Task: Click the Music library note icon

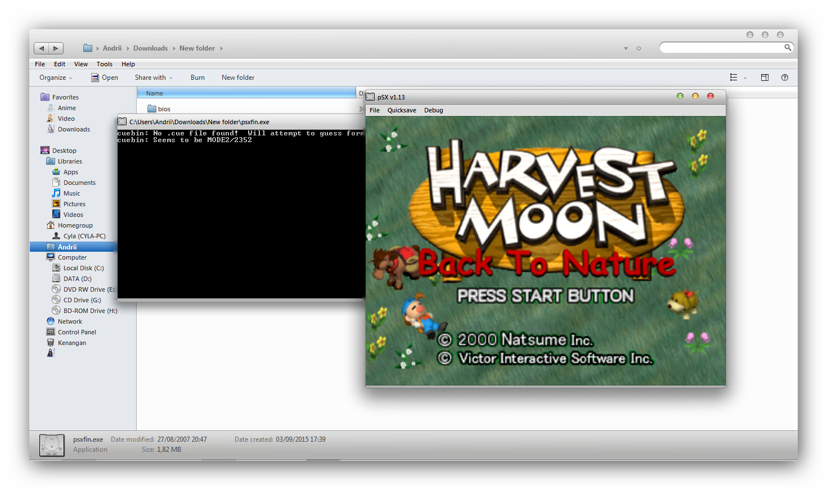Action: coord(56,193)
